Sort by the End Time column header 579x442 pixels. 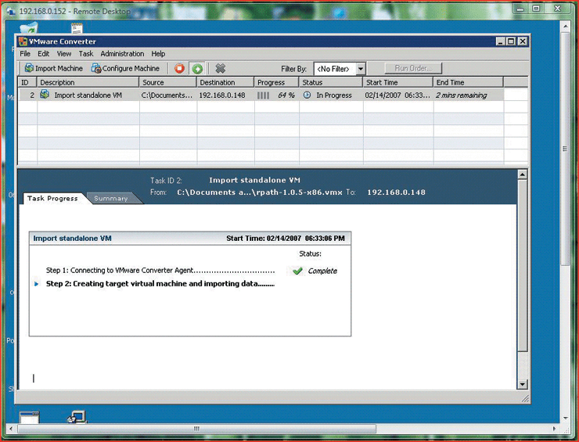point(468,82)
